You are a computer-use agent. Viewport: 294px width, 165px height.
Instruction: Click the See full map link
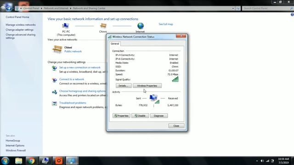coord(166,24)
